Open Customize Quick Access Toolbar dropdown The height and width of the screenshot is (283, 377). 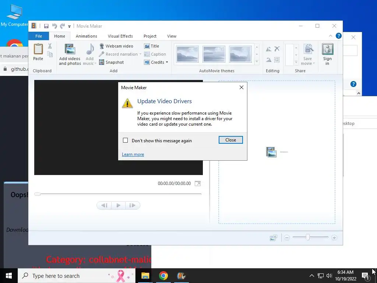pos(69,27)
